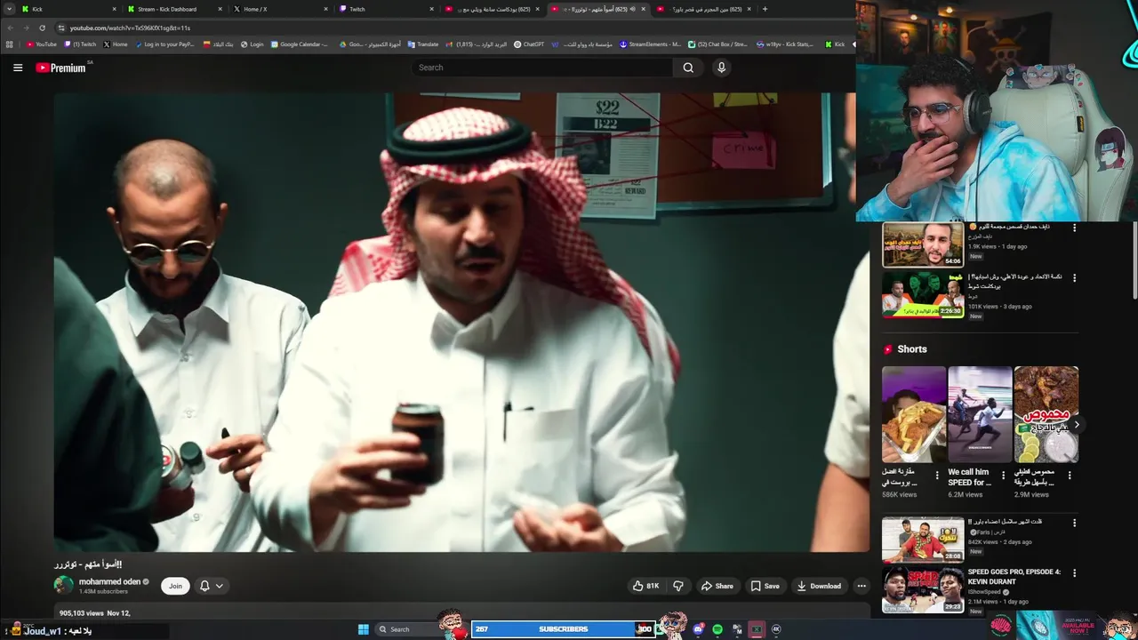Activate voice search microphone
The height and width of the screenshot is (640, 1138).
721,68
